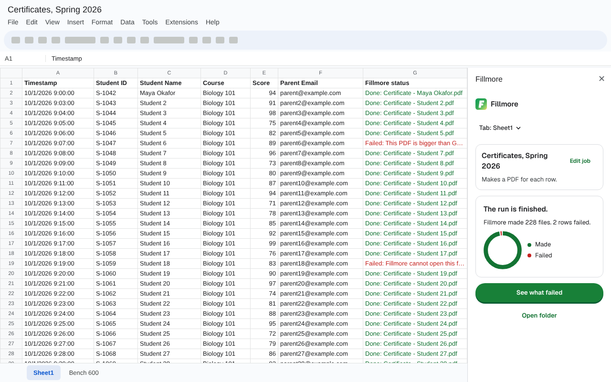Screen dimensions: 611x382
Task: Open the Format menu
Action: [102, 22]
